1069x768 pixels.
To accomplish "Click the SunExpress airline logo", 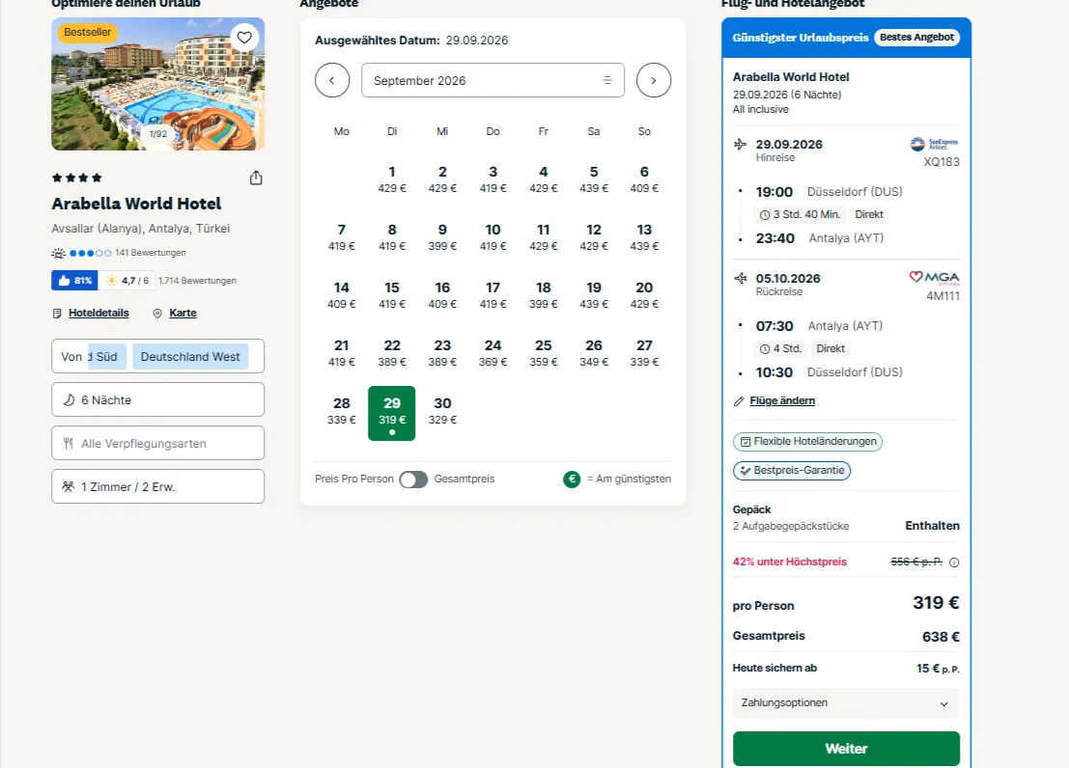I will pos(934,144).
